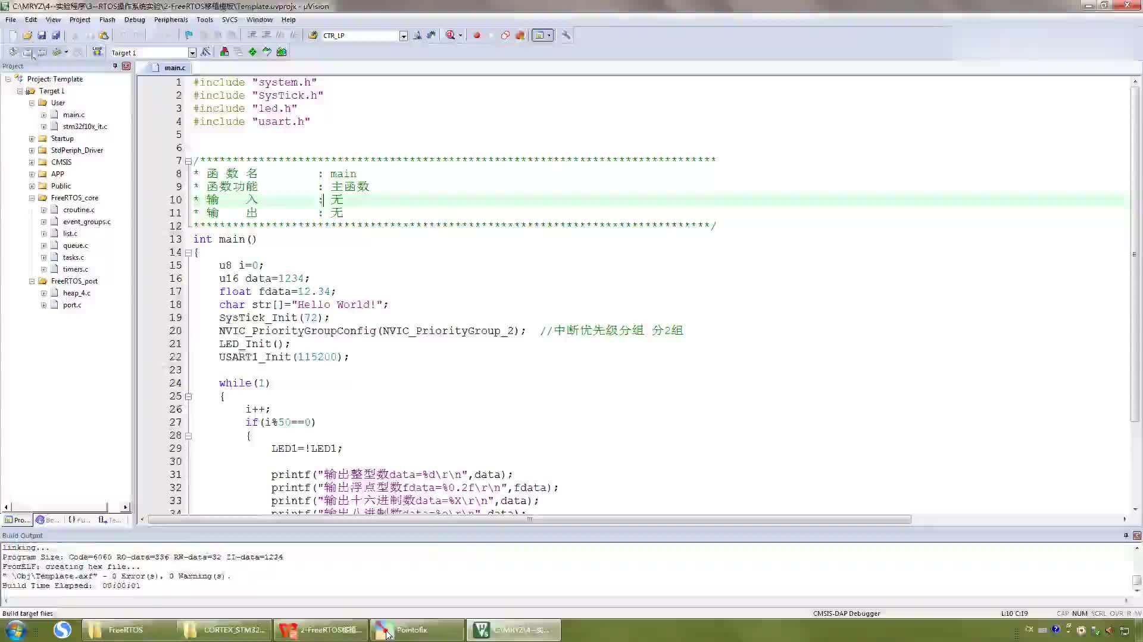Create a new file with toolbar icon
The image size is (1143, 642).
pos(13,35)
